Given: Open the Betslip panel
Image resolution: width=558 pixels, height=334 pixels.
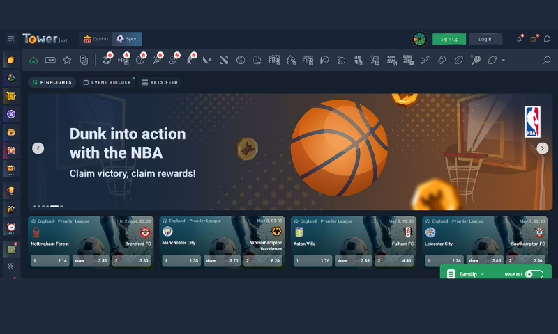Looking at the screenshot, I should pyautogui.click(x=467, y=274).
